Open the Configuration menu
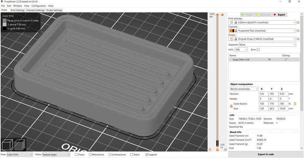Viewport: 304px width, 158px height. [x=39, y=6]
